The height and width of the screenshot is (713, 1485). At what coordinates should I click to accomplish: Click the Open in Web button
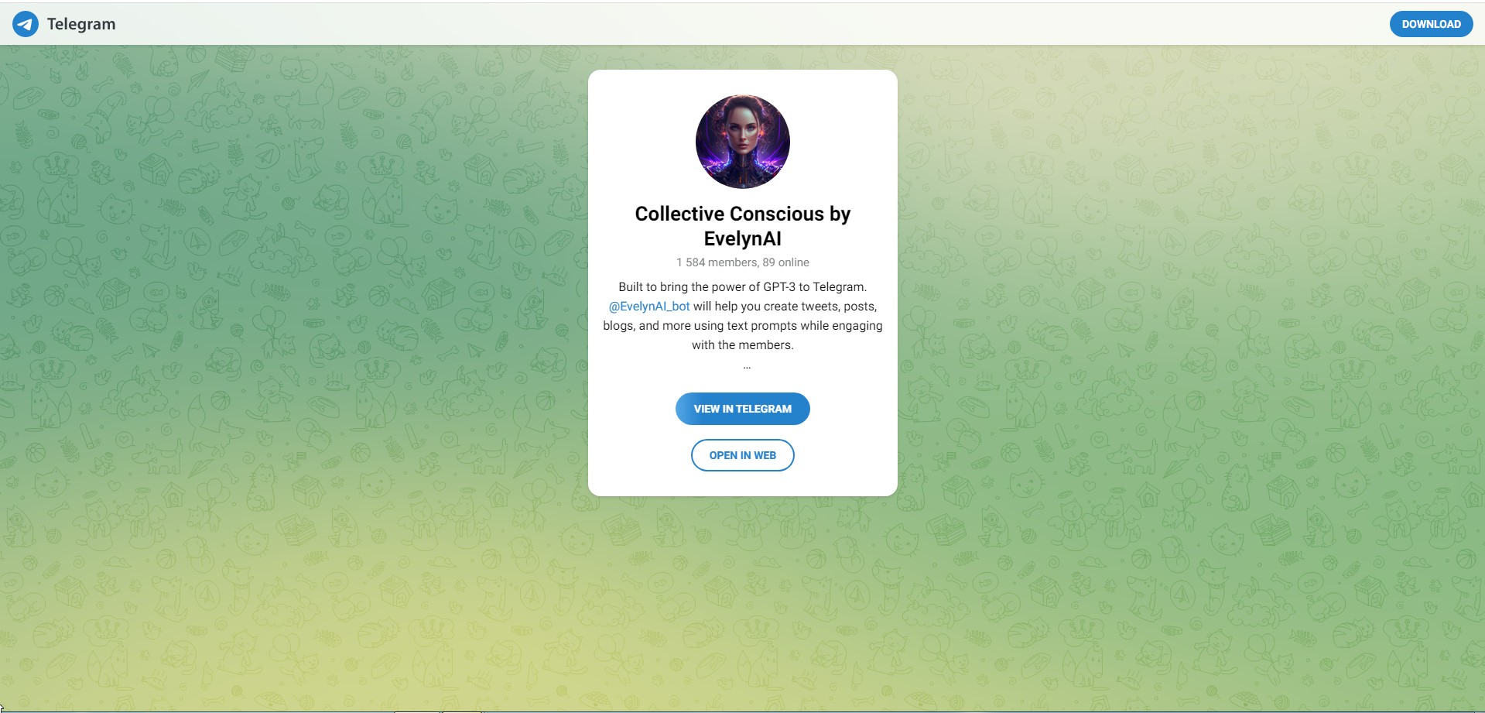pos(743,455)
